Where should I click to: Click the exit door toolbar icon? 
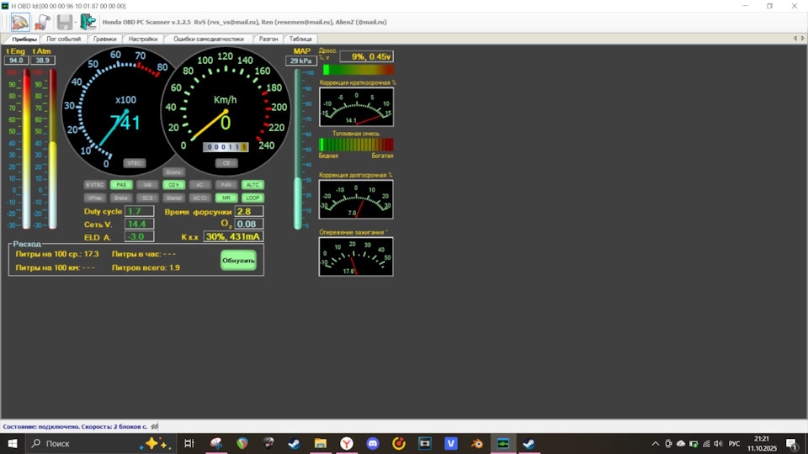(x=88, y=22)
